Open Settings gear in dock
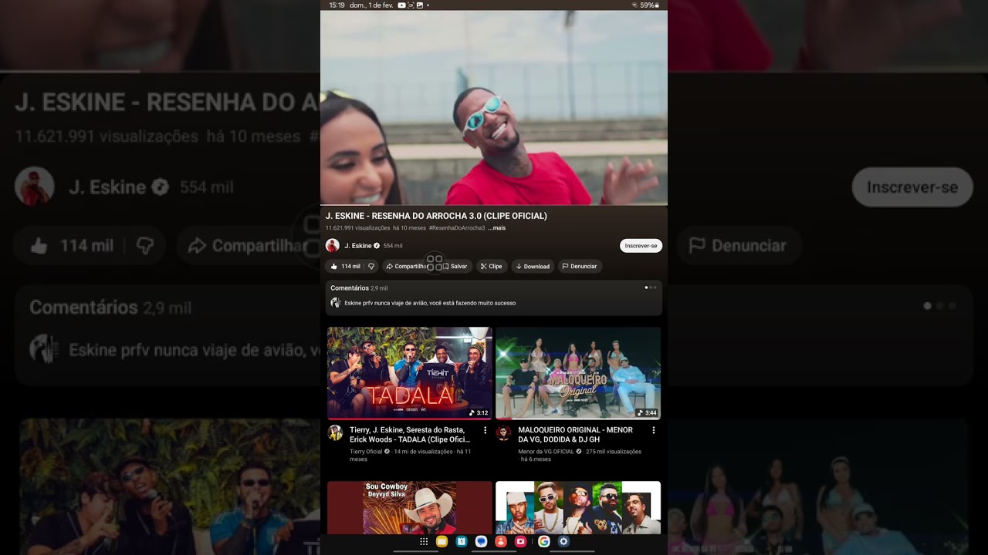This screenshot has width=988, height=555. pos(563,542)
